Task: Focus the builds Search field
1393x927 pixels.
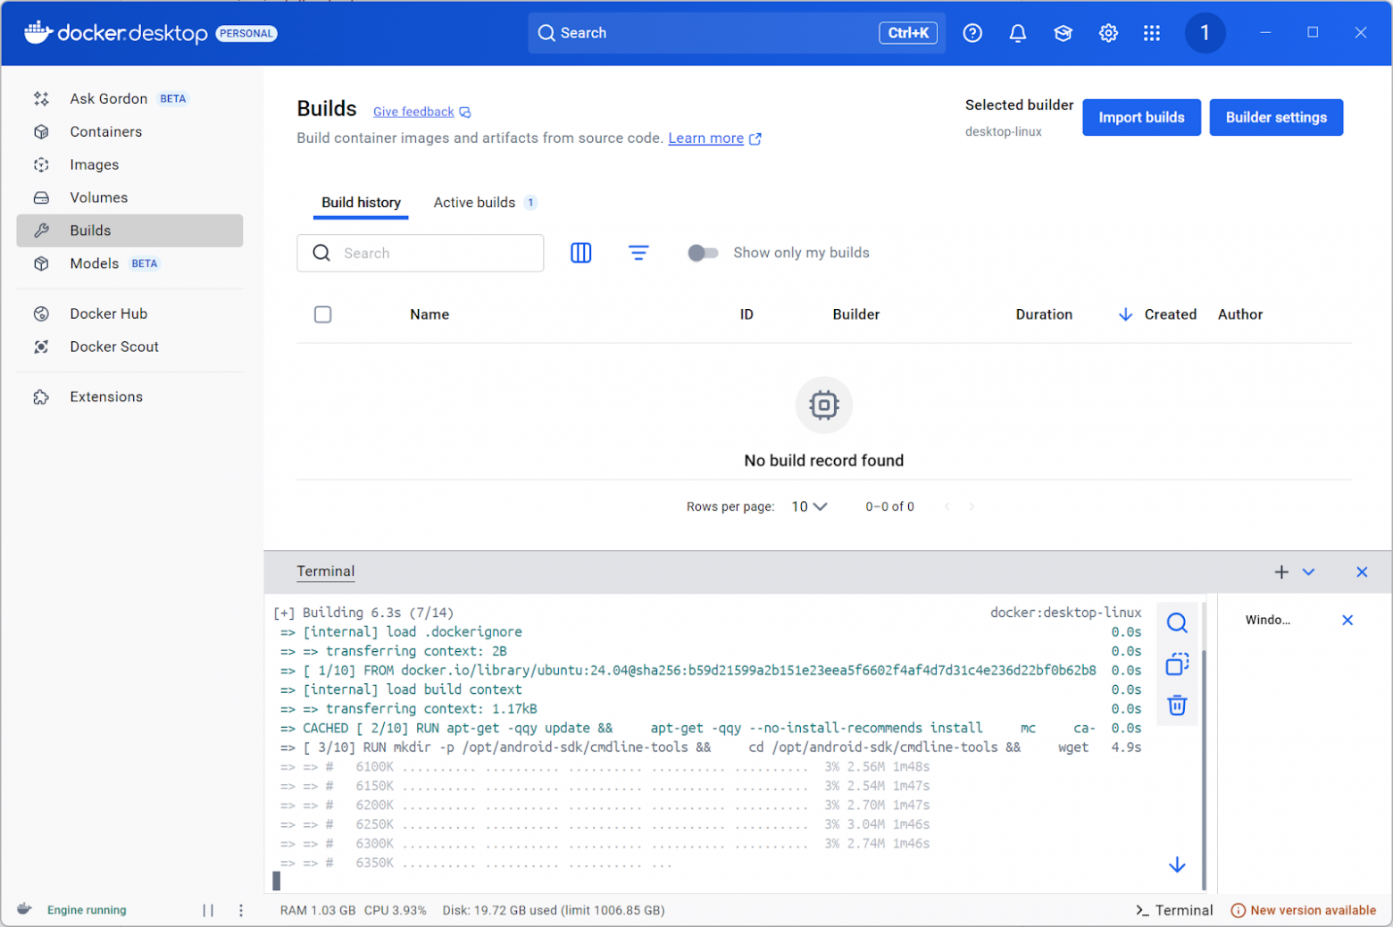Action: (x=420, y=253)
